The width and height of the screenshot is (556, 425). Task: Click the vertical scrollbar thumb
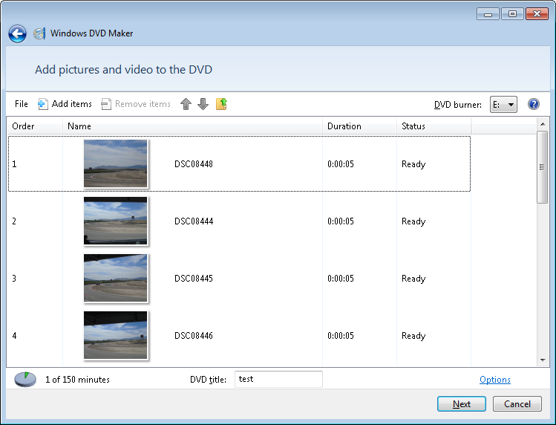coord(543,167)
